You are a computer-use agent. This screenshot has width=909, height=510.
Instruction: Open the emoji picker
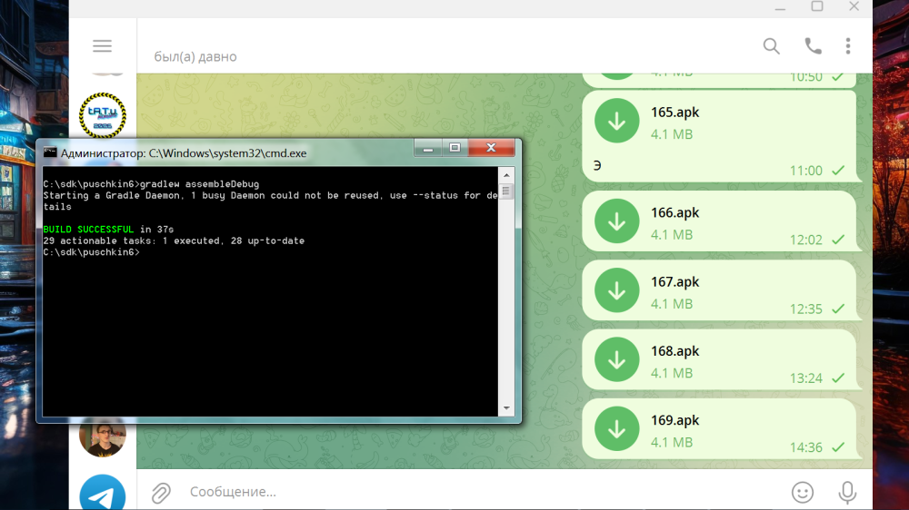coord(803,492)
